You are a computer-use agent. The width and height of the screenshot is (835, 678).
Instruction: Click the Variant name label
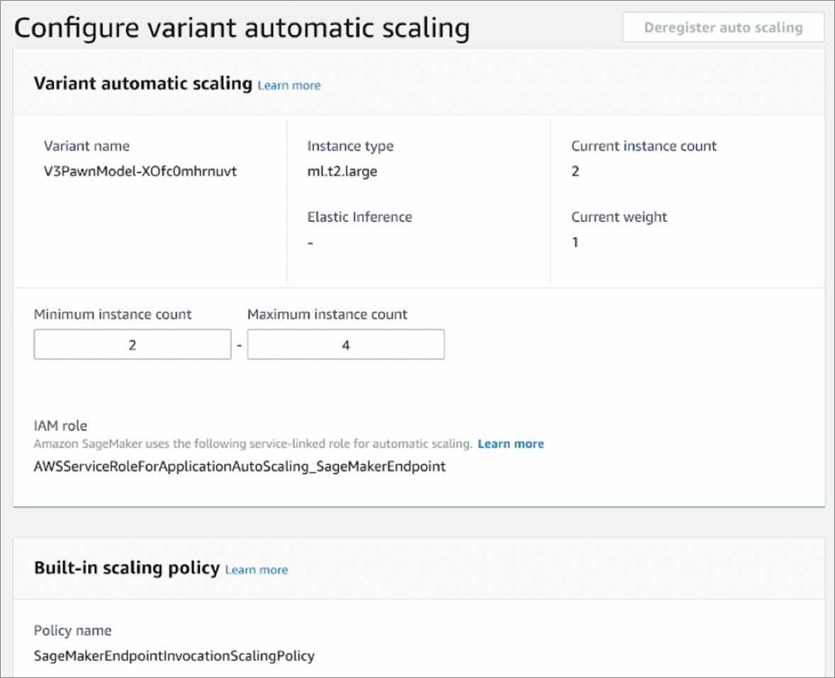coord(86,146)
